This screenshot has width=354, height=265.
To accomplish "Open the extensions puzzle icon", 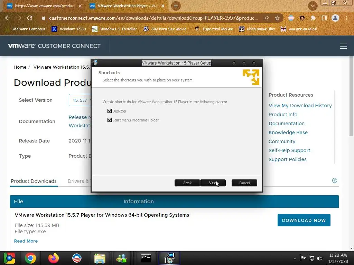I will (x=313, y=18).
